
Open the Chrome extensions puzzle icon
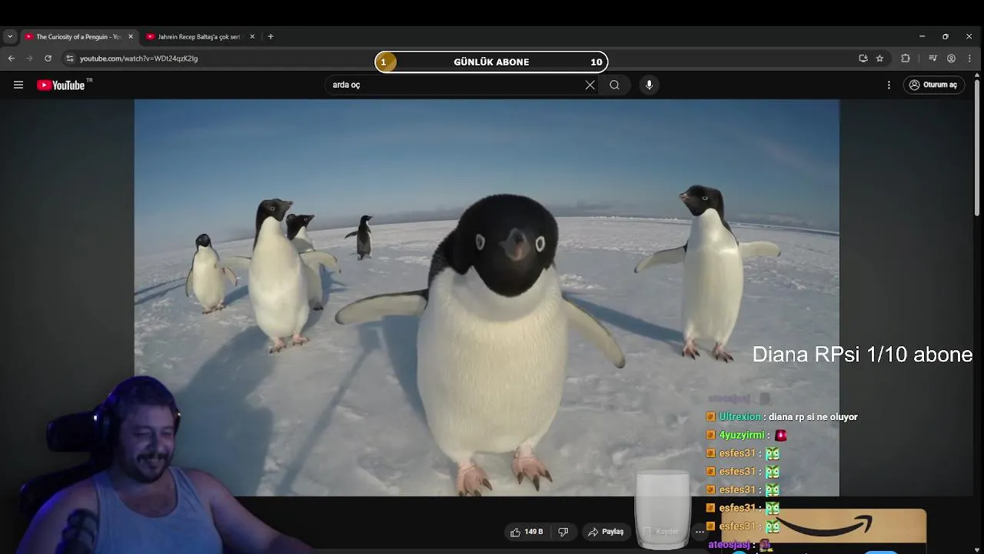tap(906, 58)
